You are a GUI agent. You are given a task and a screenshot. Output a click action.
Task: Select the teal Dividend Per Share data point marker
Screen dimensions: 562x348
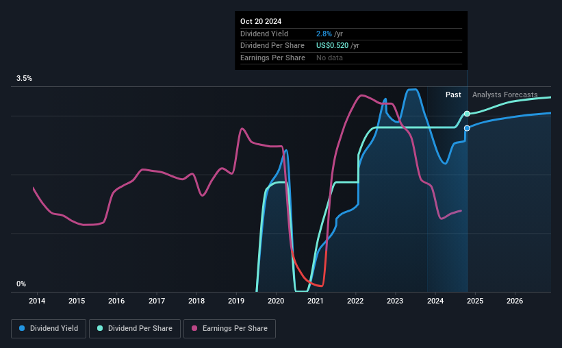(x=467, y=114)
